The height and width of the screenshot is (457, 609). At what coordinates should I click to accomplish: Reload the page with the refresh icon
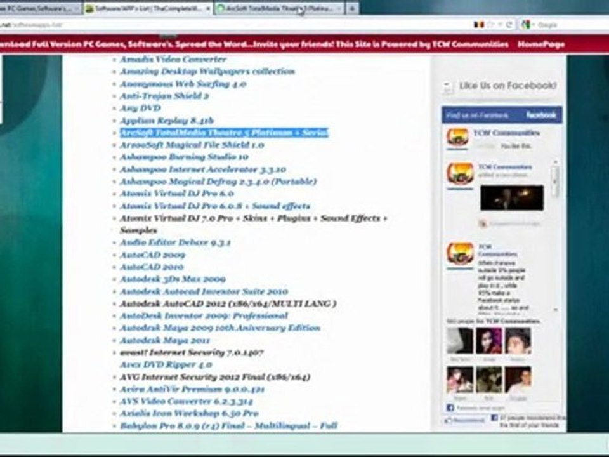pyautogui.click(x=508, y=25)
